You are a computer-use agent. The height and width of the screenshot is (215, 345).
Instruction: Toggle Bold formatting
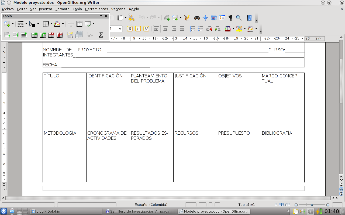point(130,28)
